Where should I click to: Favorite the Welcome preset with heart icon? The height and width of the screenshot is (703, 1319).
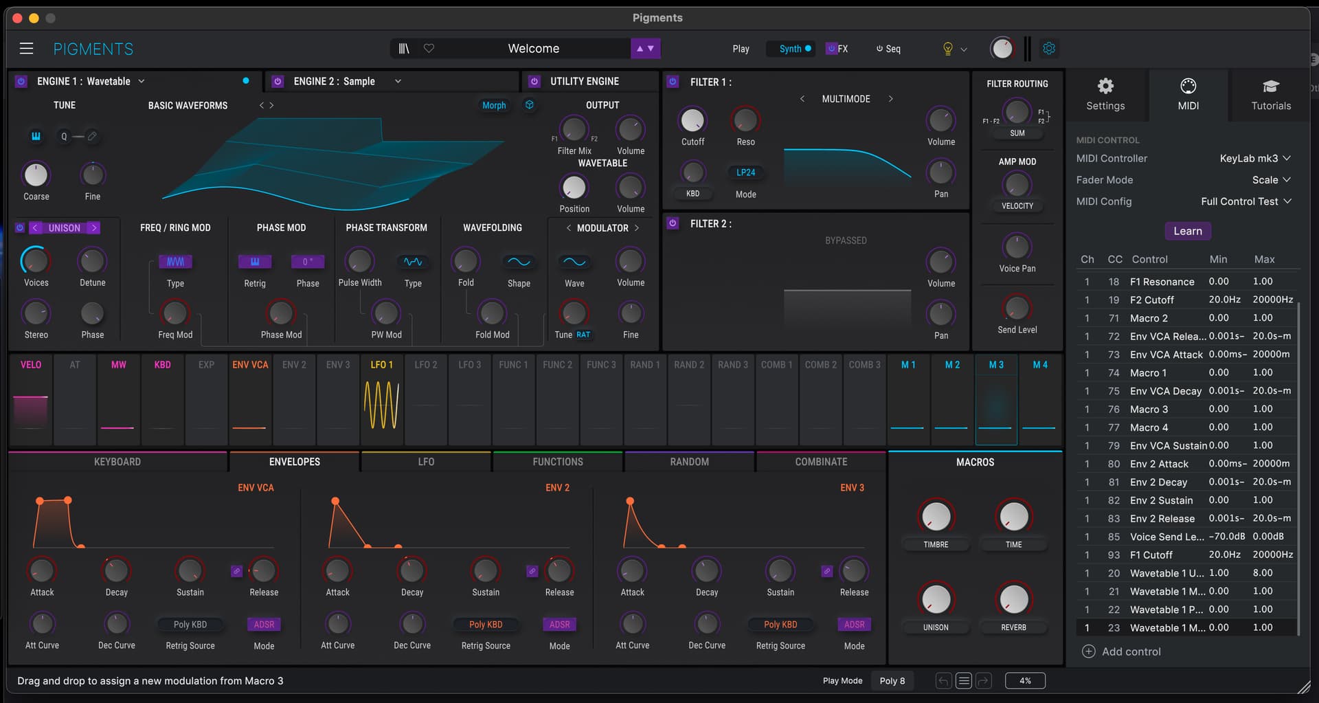[429, 48]
